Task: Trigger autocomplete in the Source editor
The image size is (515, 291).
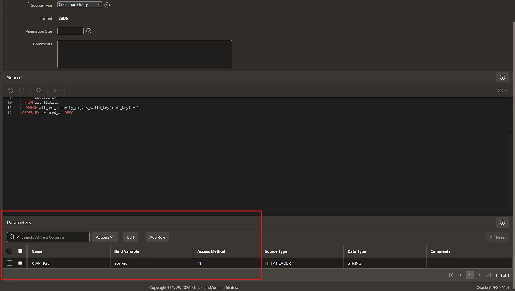Action: click(56, 90)
